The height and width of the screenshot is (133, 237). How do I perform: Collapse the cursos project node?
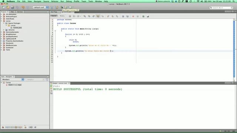(x=1, y=21)
